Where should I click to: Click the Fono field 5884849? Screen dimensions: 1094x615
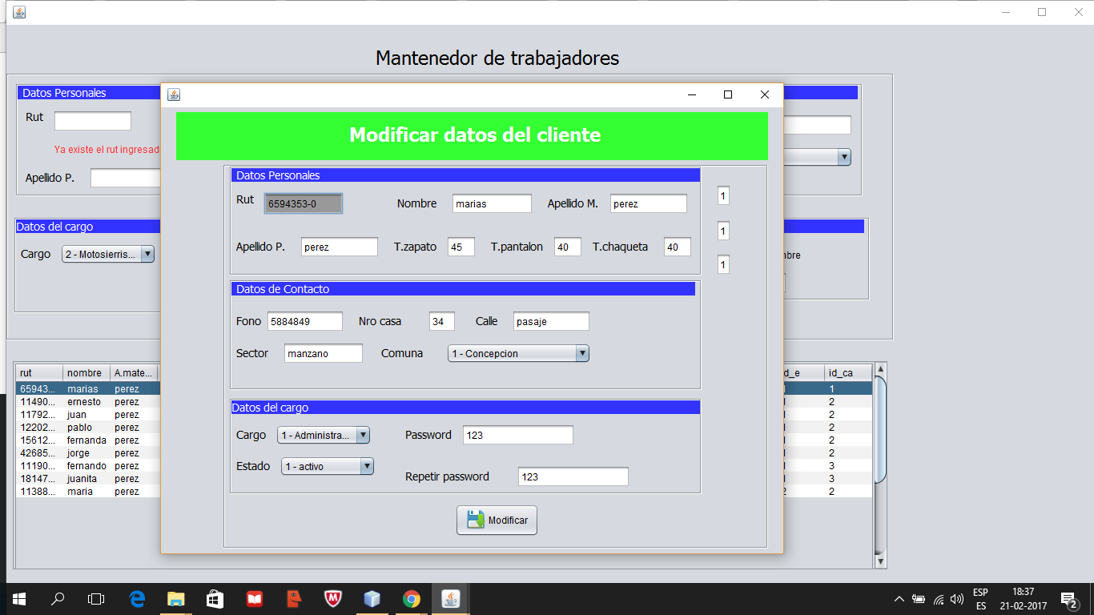(305, 321)
